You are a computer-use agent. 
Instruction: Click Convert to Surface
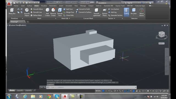point(84,12)
